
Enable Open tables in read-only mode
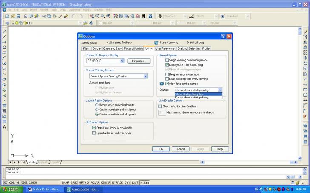point(94,133)
